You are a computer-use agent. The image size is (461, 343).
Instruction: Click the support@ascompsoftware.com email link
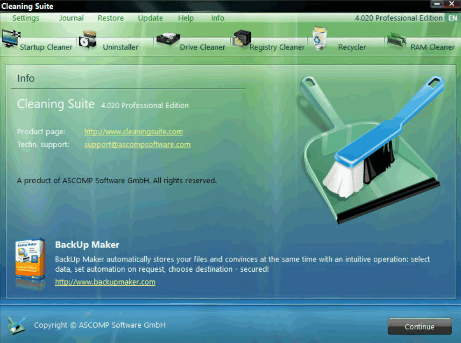click(137, 144)
